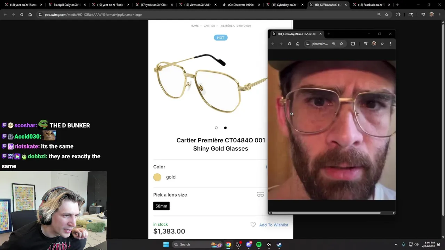The width and height of the screenshot is (445, 250).
Task: Select the 58mm lens size option
Action: tap(161, 206)
